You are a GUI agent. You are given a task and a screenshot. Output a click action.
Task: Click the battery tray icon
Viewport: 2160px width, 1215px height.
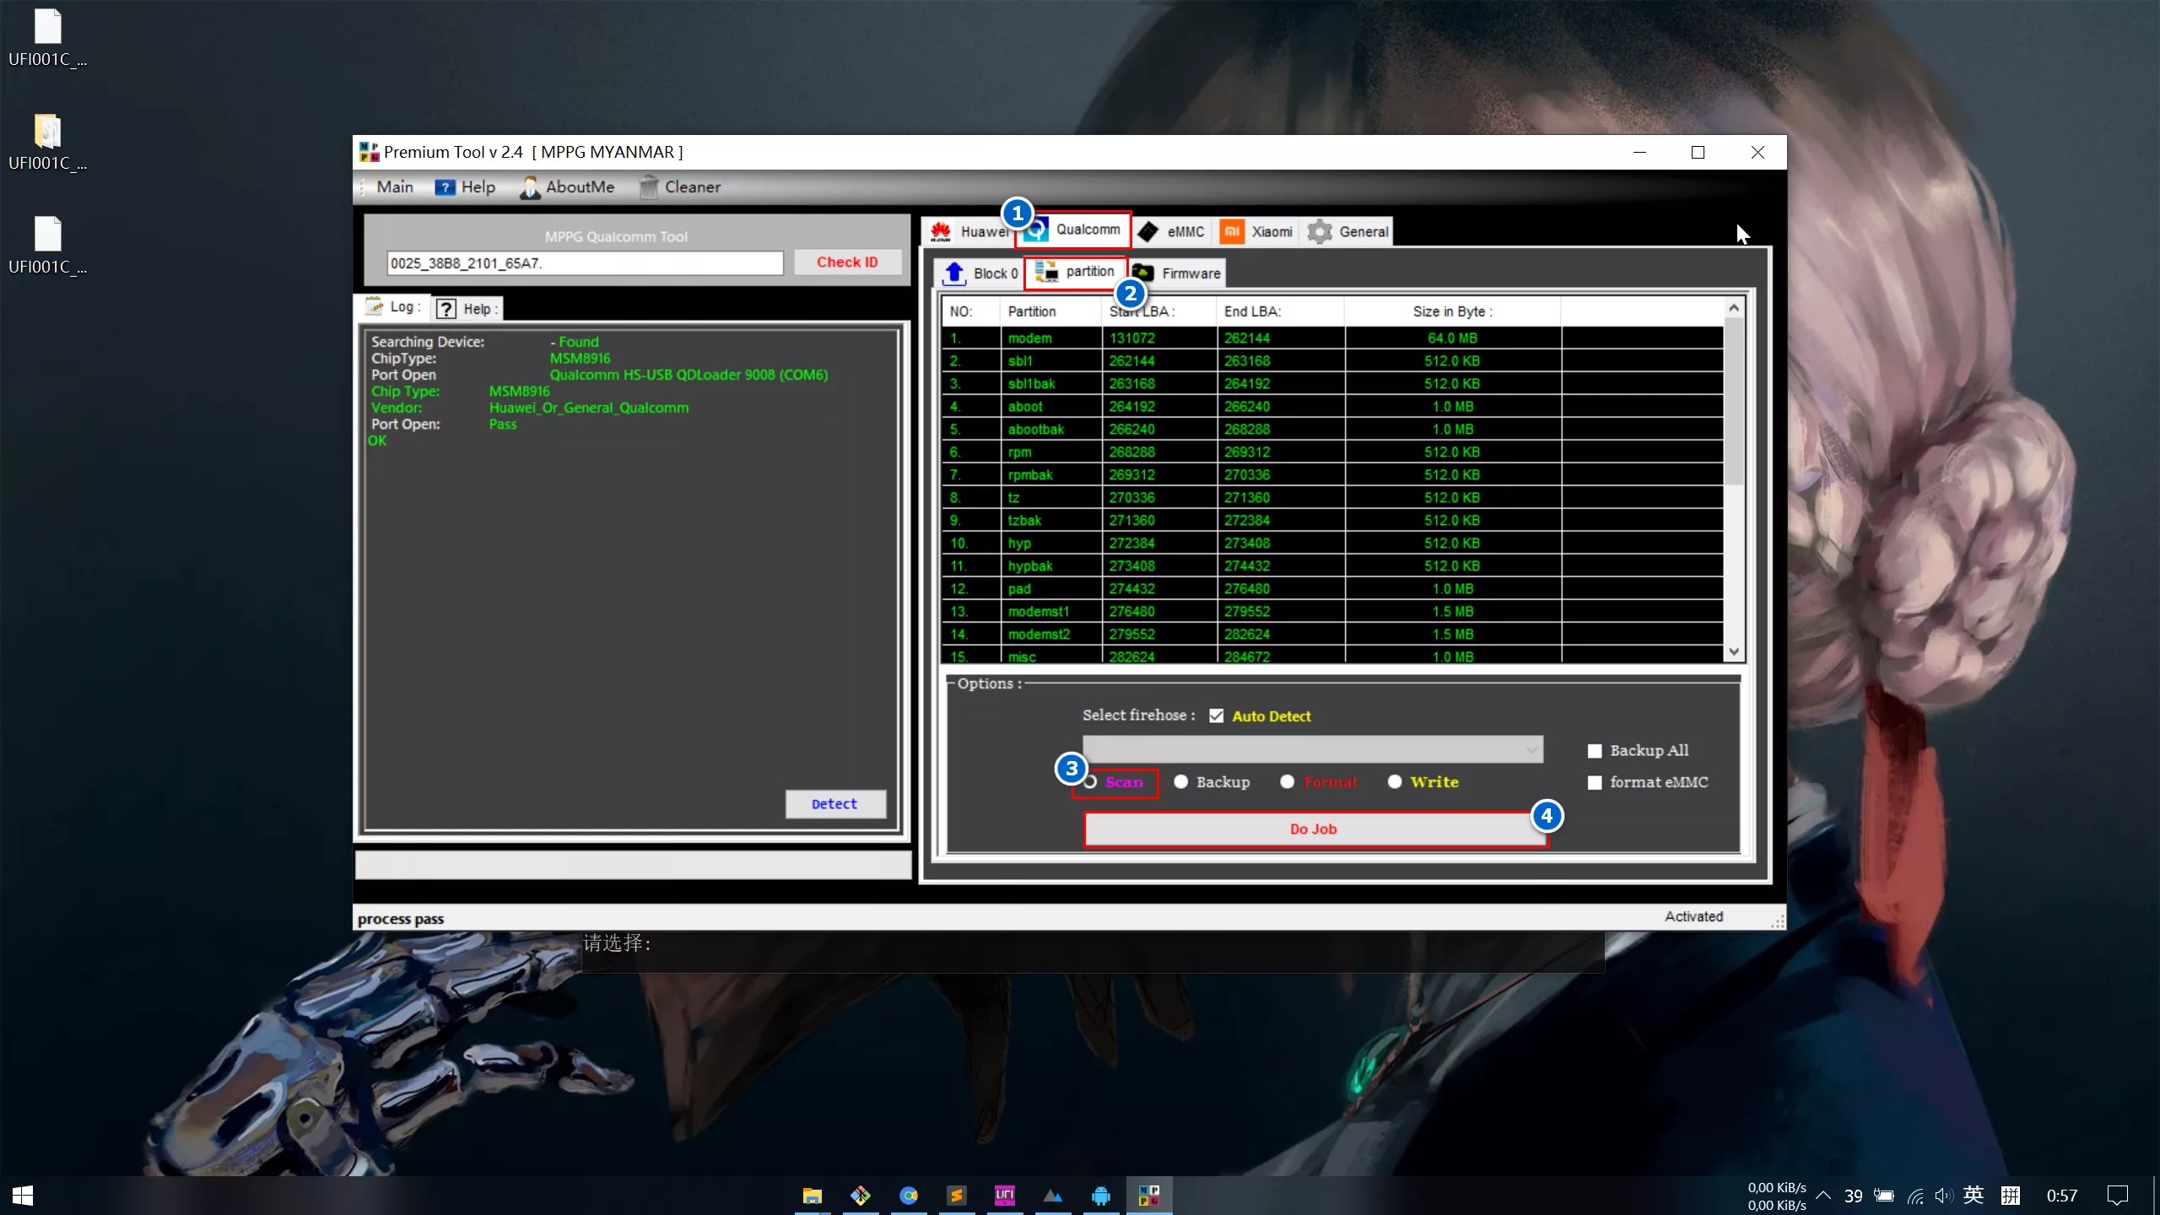(1884, 1196)
